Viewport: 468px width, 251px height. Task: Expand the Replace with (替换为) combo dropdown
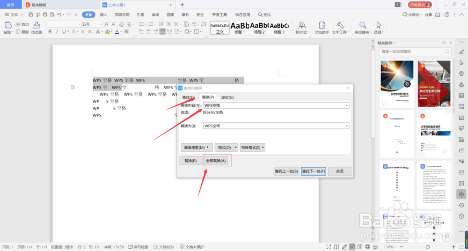(x=346, y=126)
